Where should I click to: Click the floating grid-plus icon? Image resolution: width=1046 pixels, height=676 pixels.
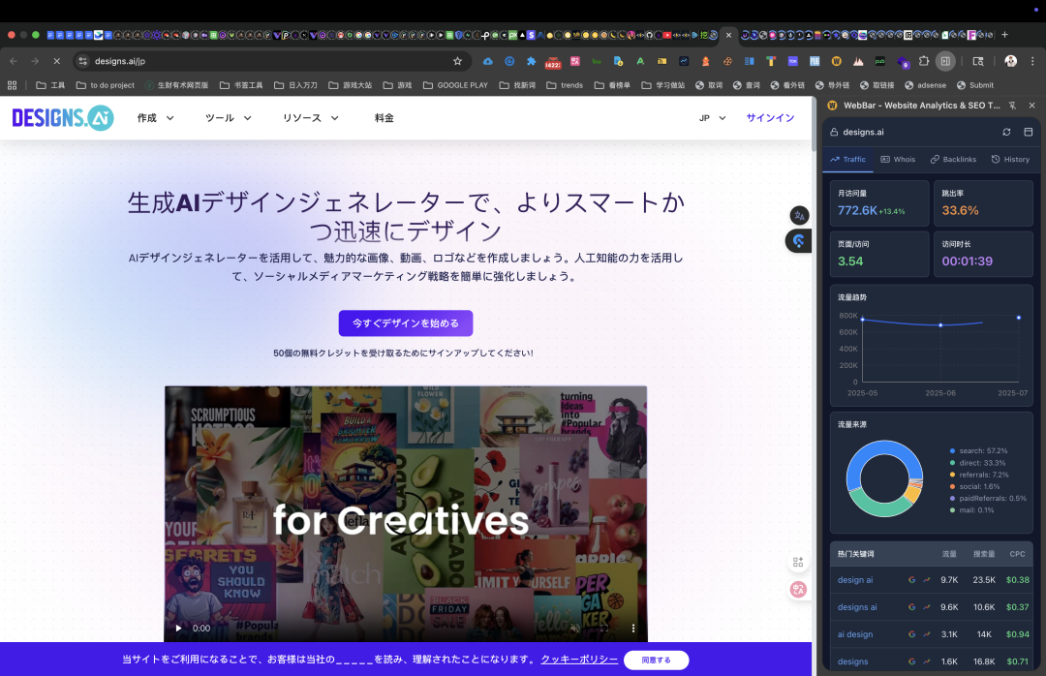[x=798, y=563]
